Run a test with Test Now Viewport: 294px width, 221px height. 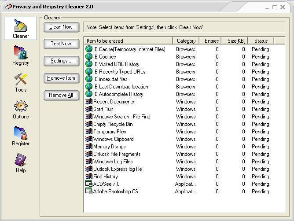pos(61,44)
